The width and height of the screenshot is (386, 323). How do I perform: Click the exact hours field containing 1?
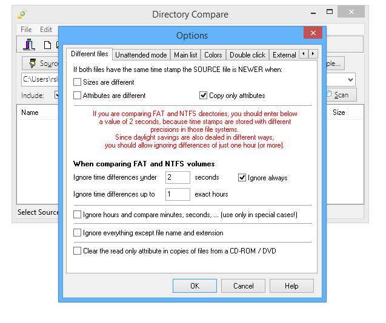[178, 194]
